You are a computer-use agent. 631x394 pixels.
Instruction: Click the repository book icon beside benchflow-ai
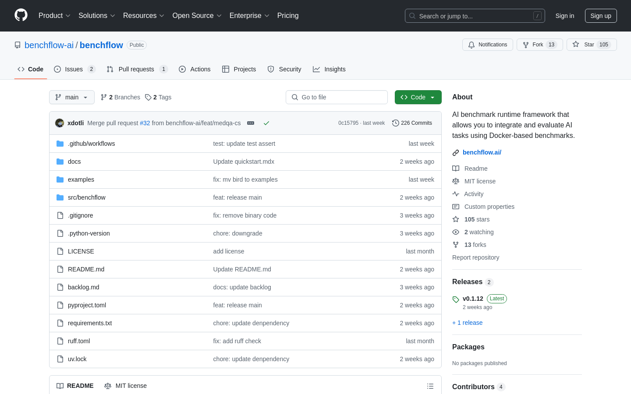[18, 45]
